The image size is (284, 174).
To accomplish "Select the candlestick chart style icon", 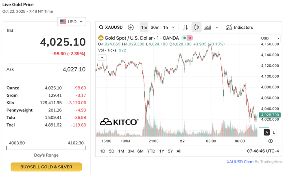I will pyautogui.click(x=196, y=28).
